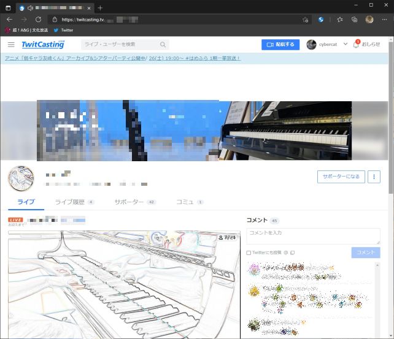The width and height of the screenshot is (394, 339).
Task: Click the search magnifier icon
Action: [163, 44]
